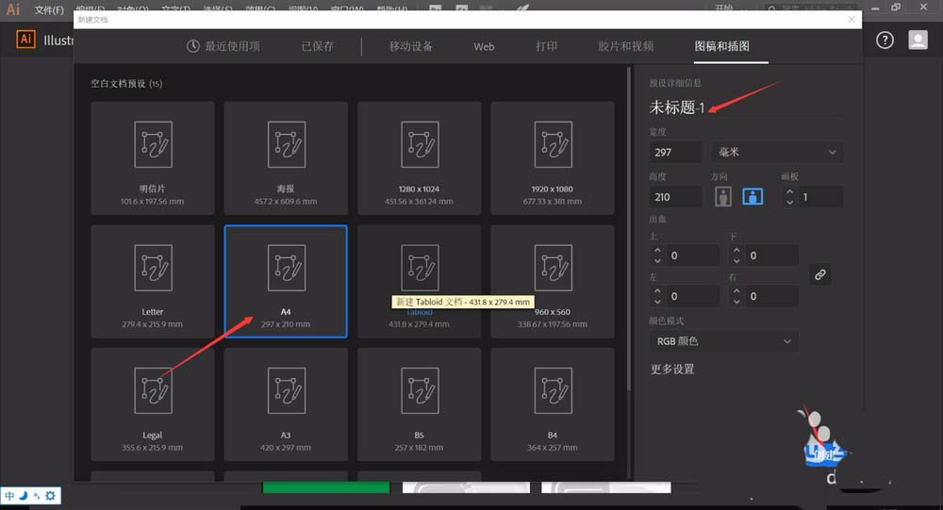Open the 最近使用项 recent tab
This screenshot has height=510, width=943.
(223, 46)
